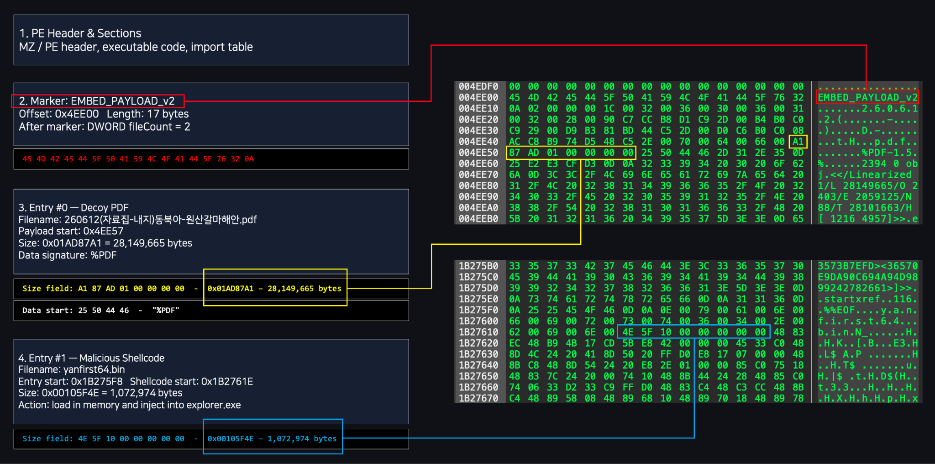Viewport: 935px width, 464px height.
Task: Select hex offset '1B27600'
Action: pos(478,321)
